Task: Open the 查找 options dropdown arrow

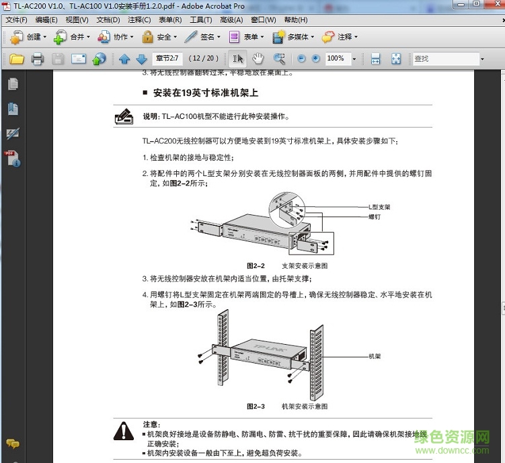Action: click(482, 59)
